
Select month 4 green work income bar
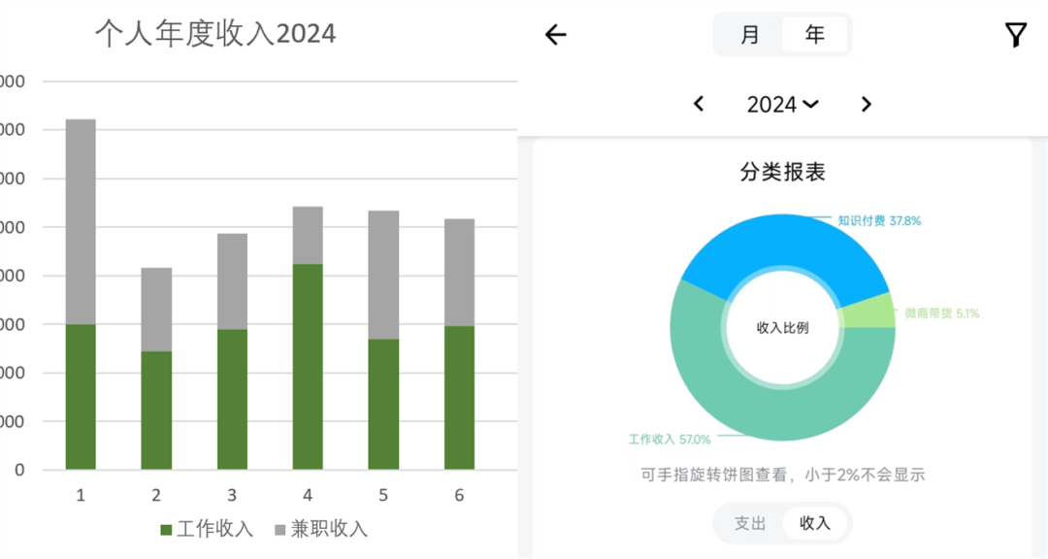[308, 367]
